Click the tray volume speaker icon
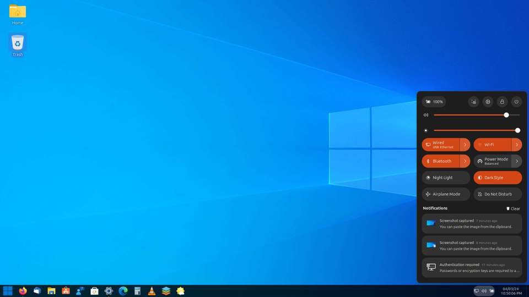Viewport: 529px width, 297px height. pyautogui.click(x=484, y=291)
